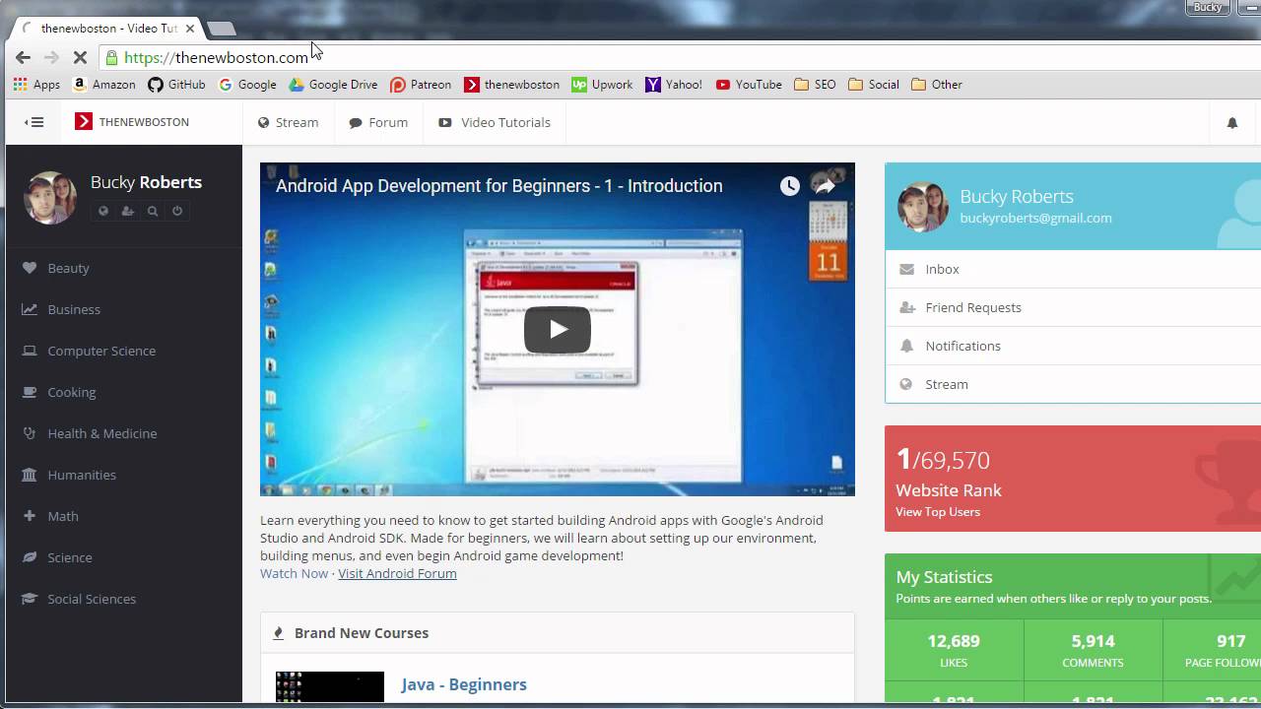1261x709 pixels.
Task: Select the Social Sciences category
Action: coord(124,599)
